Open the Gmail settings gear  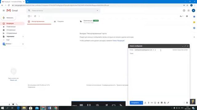tap(187, 16)
